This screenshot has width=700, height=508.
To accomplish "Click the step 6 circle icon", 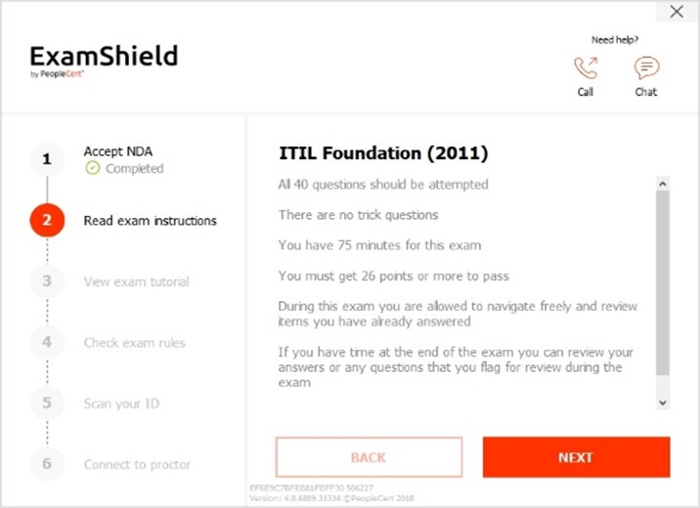I will coord(47,464).
